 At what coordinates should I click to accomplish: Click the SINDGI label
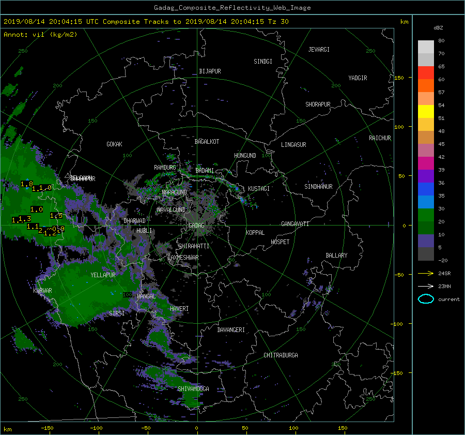[263, 62]
